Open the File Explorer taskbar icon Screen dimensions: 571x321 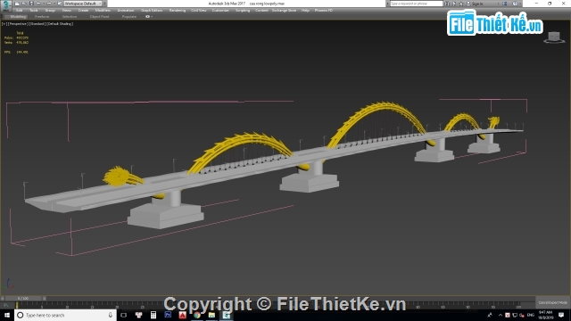(211, 315)
